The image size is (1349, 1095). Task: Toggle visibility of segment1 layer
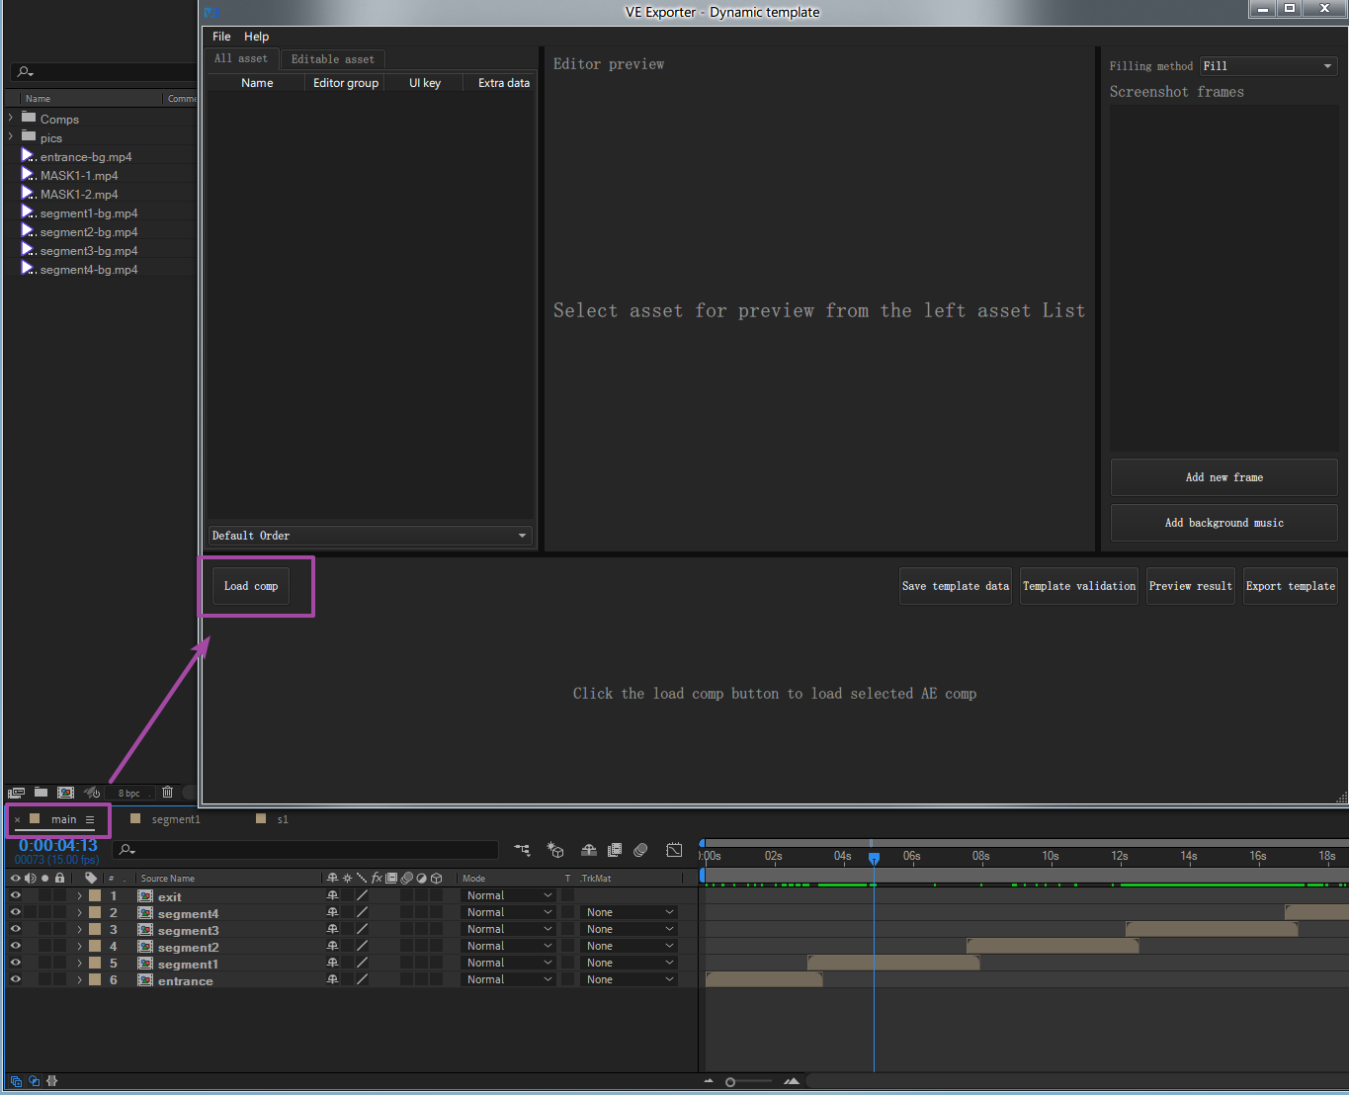coord(15,964)
